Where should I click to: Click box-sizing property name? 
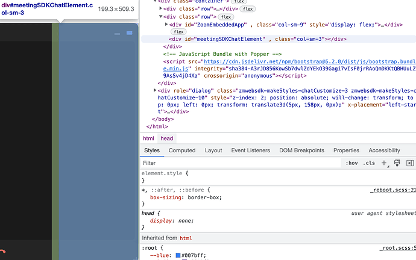pyautogui.click(x=166, y=197)
